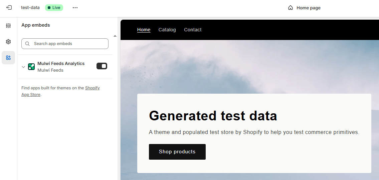Image resolution: width=379 pixels, height=180 pixels.
Task: Toggle the Mulwi Feeds Analytics embed switch
Action: click(x=102, y=66)
